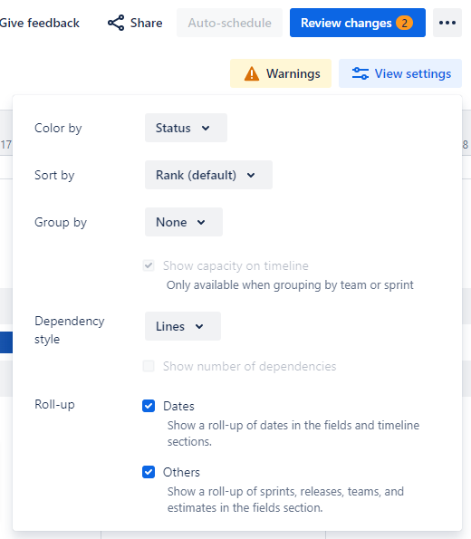Click the blue timeline bar behind the panel
This screenshot has height=539, width=471.
(6, 342)
